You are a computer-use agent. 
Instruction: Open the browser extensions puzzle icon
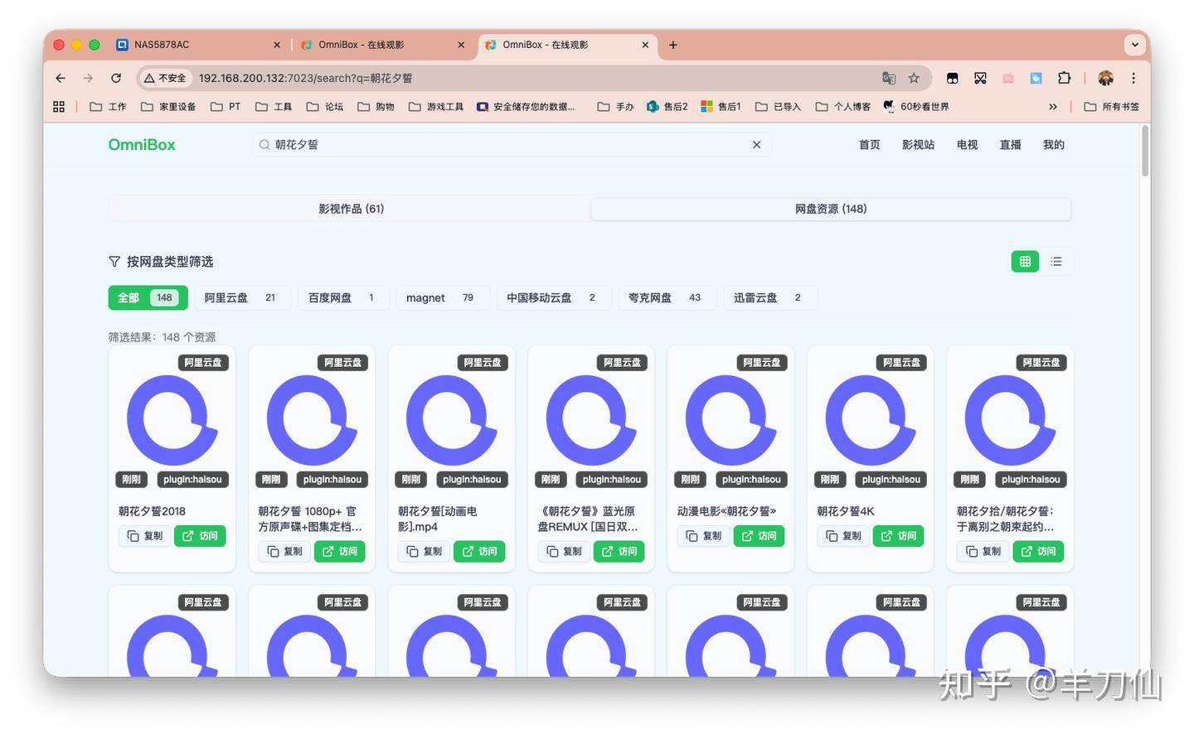[1064, 78]
